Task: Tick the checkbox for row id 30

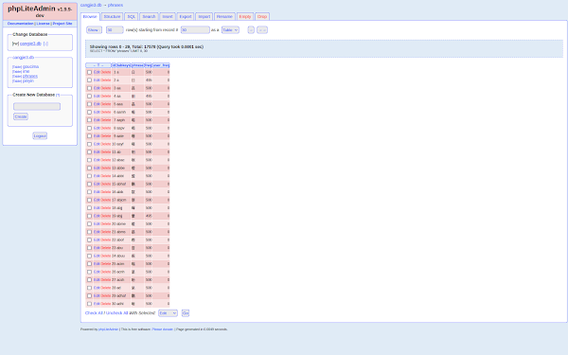Action: point(90,304)
